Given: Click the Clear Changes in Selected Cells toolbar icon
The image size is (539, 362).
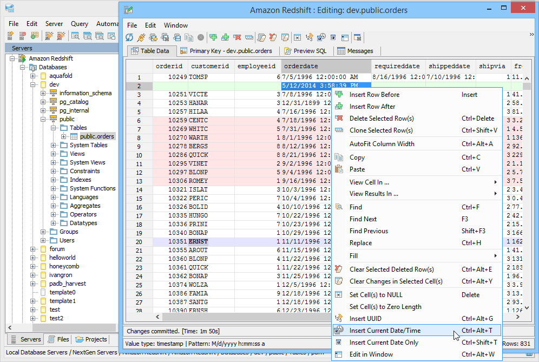Looking at the screenshot, I should coord(285,37).
